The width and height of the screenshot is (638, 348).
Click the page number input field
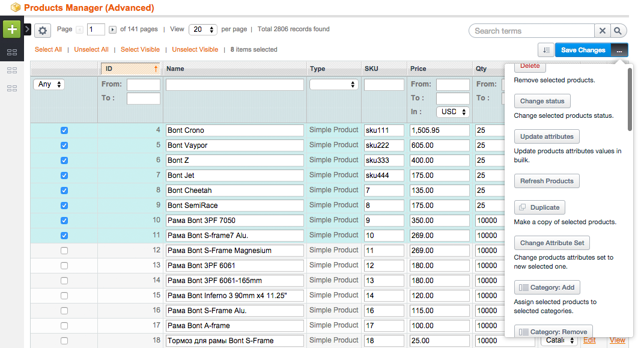click(x=96, y=29)
